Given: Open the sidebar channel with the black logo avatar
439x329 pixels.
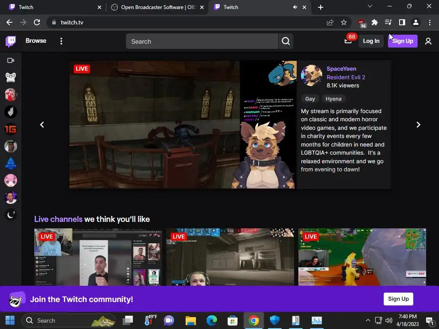Looking at the screenshot, I should point(11,112).
